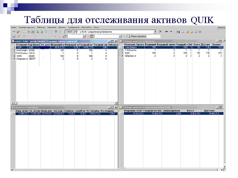The image size is (238, 178).
Task: Select the MAGN row in limits summary table
Action: click(65, 56)
